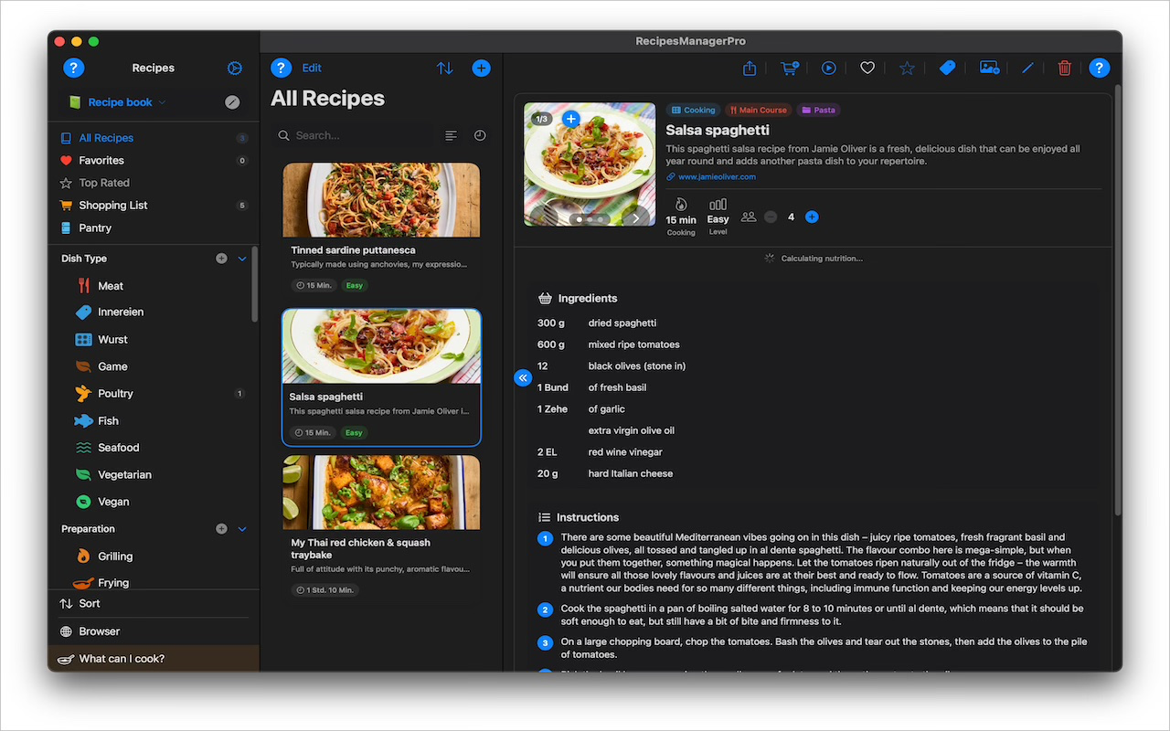
Task: Add ingredients to the shopping cart
Action: pyautogui.click(x=790, y=68)
